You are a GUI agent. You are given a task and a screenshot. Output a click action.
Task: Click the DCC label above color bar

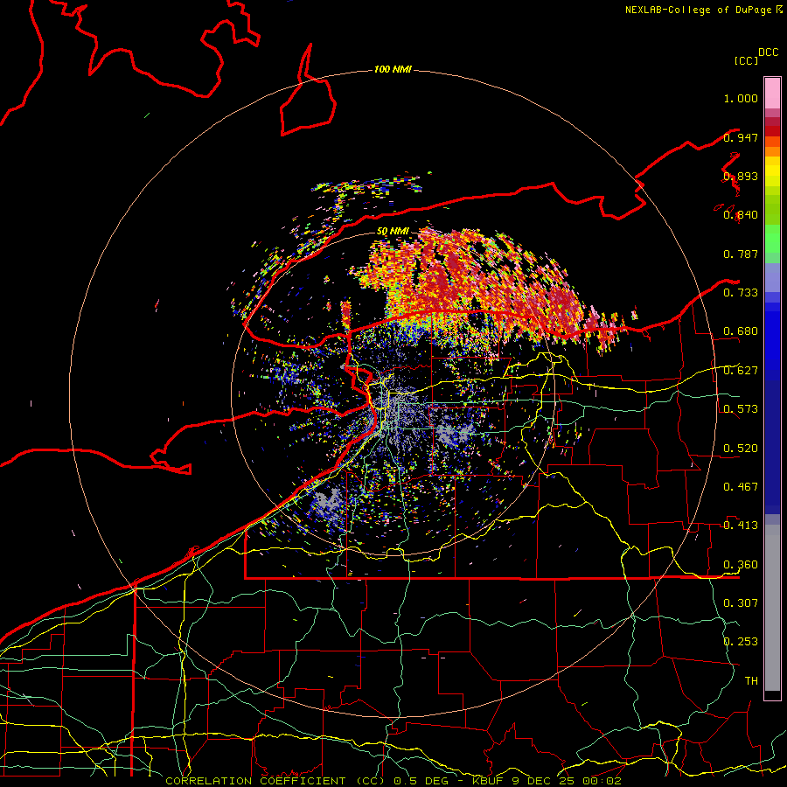click(x=769, y=52)
